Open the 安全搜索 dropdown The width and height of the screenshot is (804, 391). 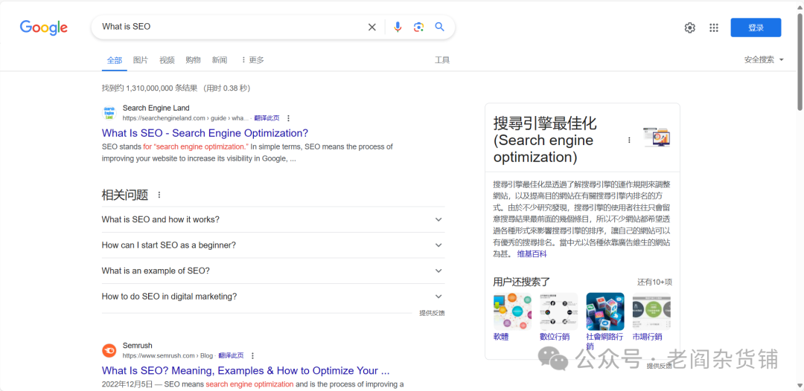tap(764, 60)
